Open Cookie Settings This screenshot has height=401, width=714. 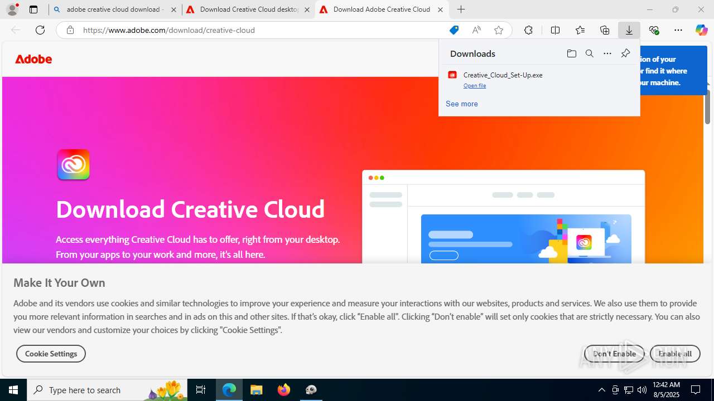pos(51,354)
